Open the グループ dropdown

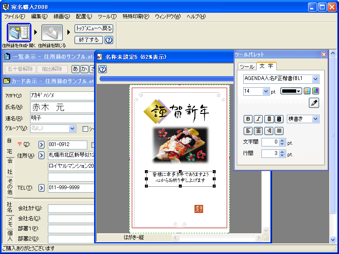(x=72, y=129)
